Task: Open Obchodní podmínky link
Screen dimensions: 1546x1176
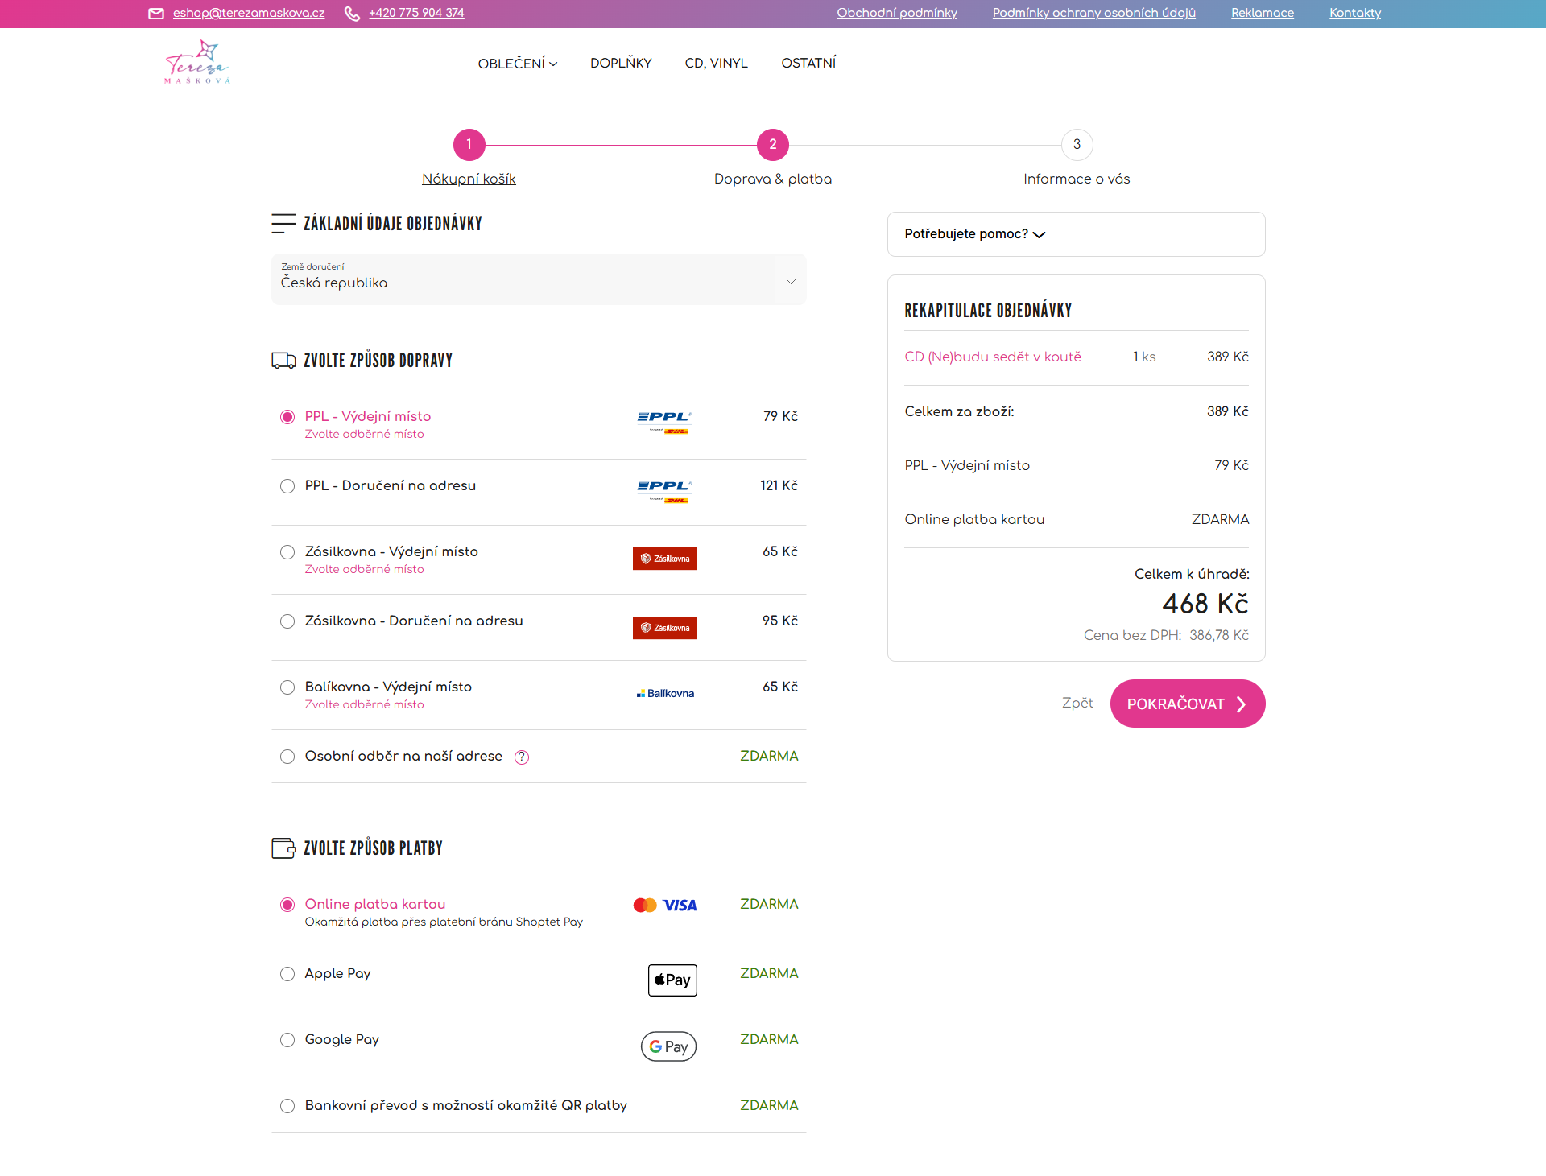Action: 897,13
